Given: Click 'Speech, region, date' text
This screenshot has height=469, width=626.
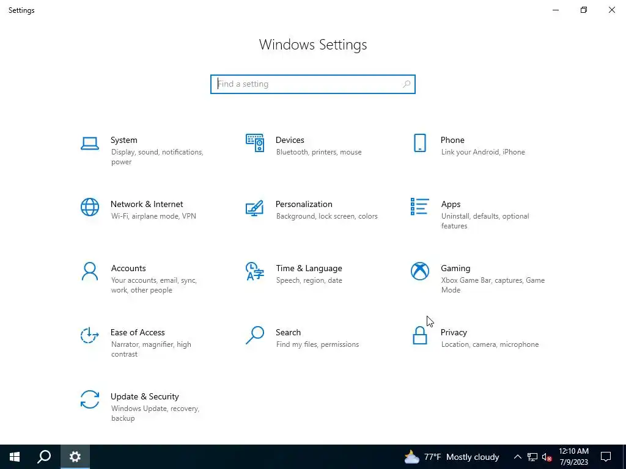Looking at the screenshot, I should [x=309, y=280].
